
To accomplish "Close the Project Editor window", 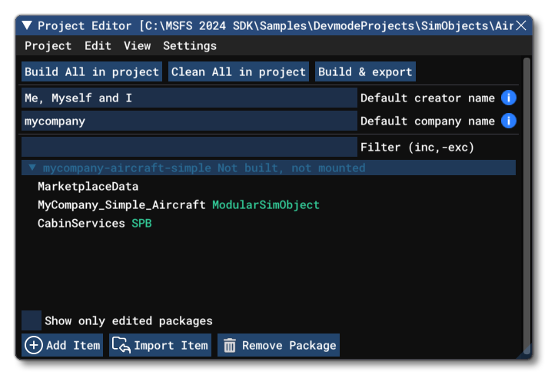I will point(521,25).
